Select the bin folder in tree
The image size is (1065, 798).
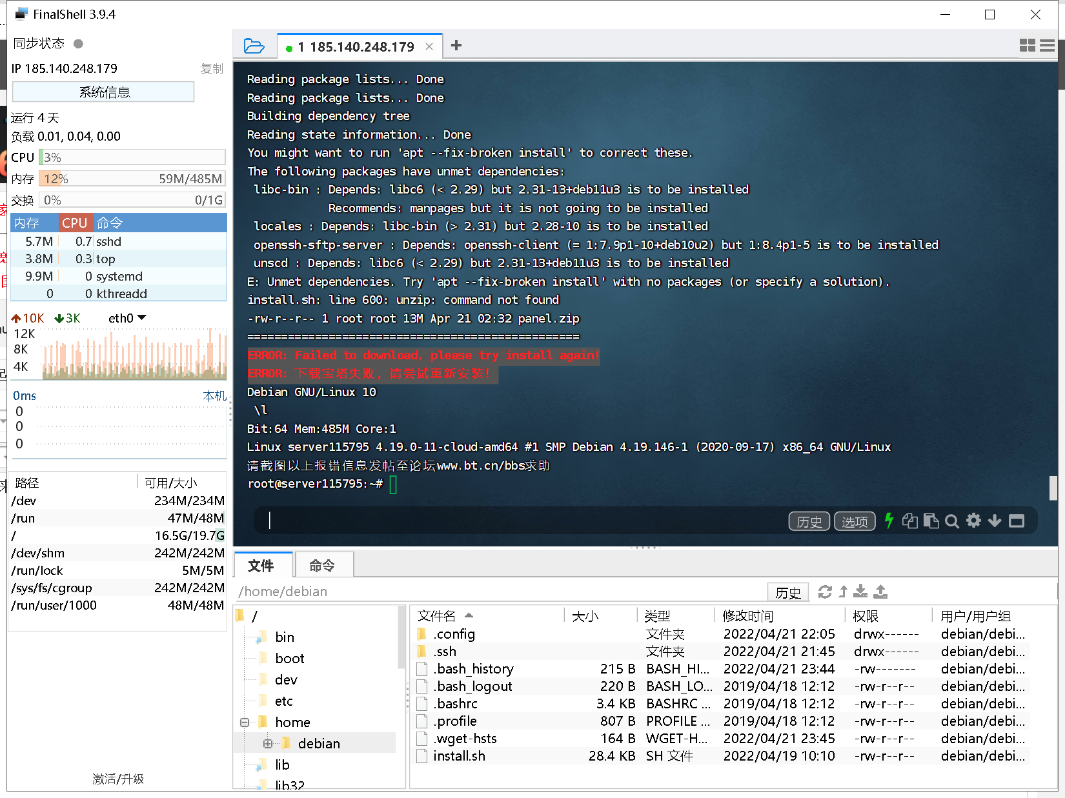pyautogui.click(x=284, y=637)
